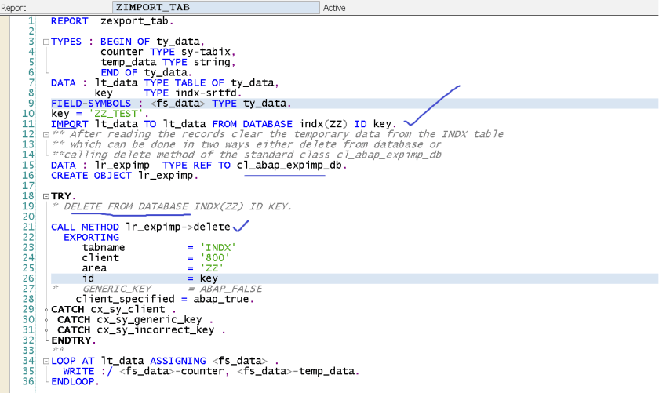The height and width of the screenshot is (393, 659).
Task: Click line number 36 in the gutter
Action: [27, 381]
